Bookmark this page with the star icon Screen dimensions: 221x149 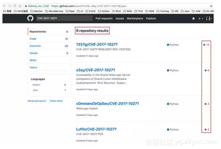pos(211,6)
